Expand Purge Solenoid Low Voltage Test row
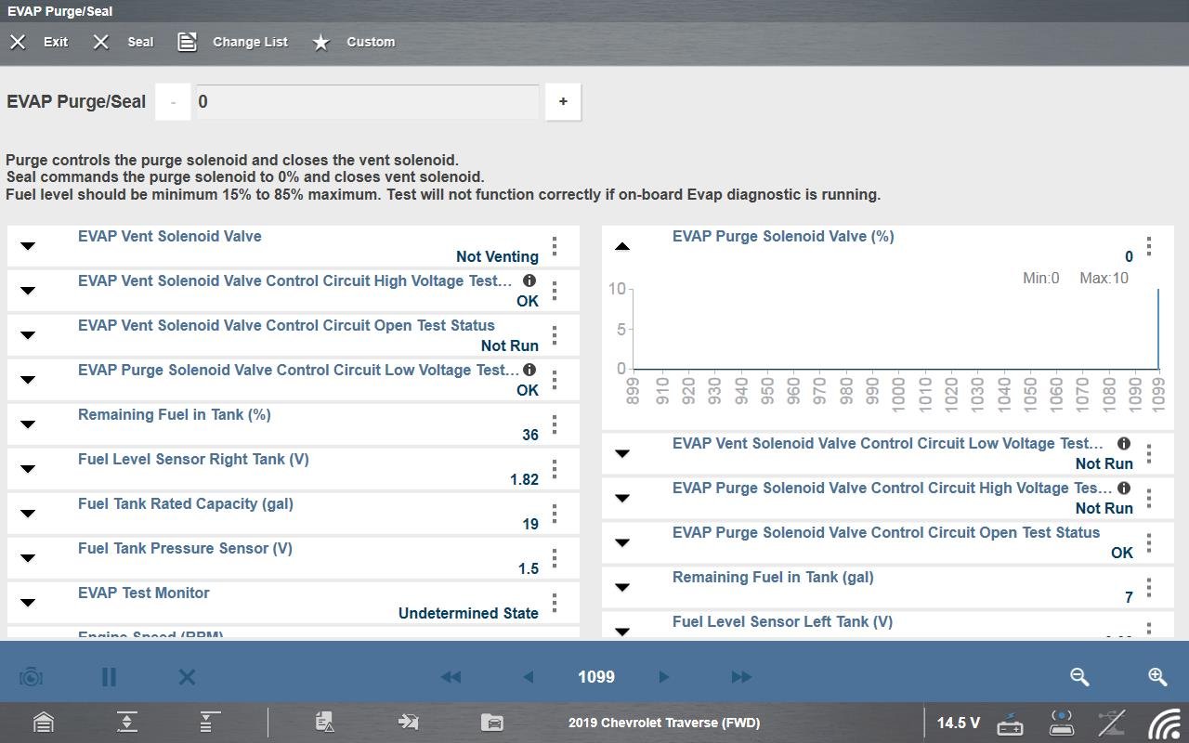The image size is (1189, 743). click(x=28, y=380)
